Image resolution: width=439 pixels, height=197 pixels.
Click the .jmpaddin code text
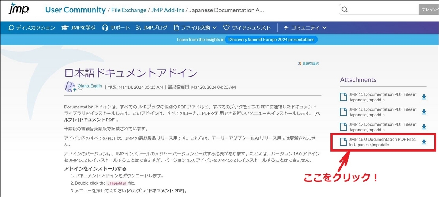[x=117, y=183]
